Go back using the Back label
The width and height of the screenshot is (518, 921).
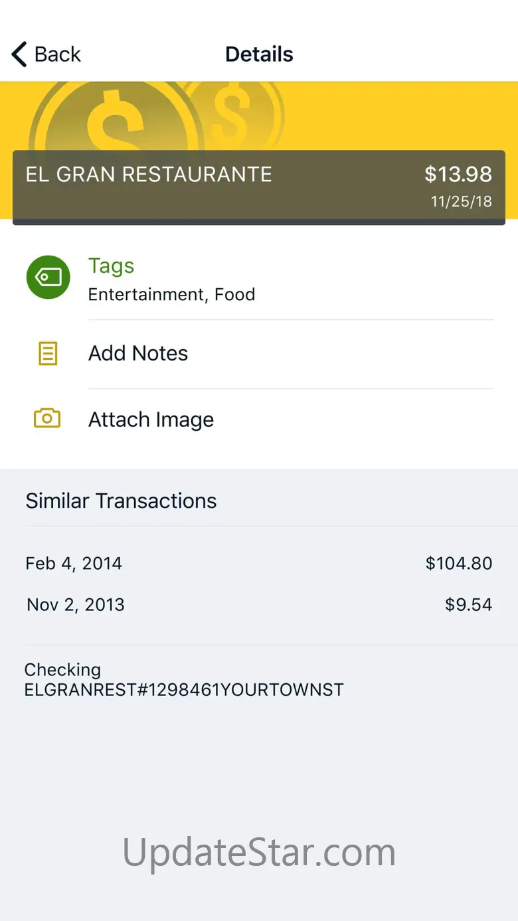click(58, 54)
